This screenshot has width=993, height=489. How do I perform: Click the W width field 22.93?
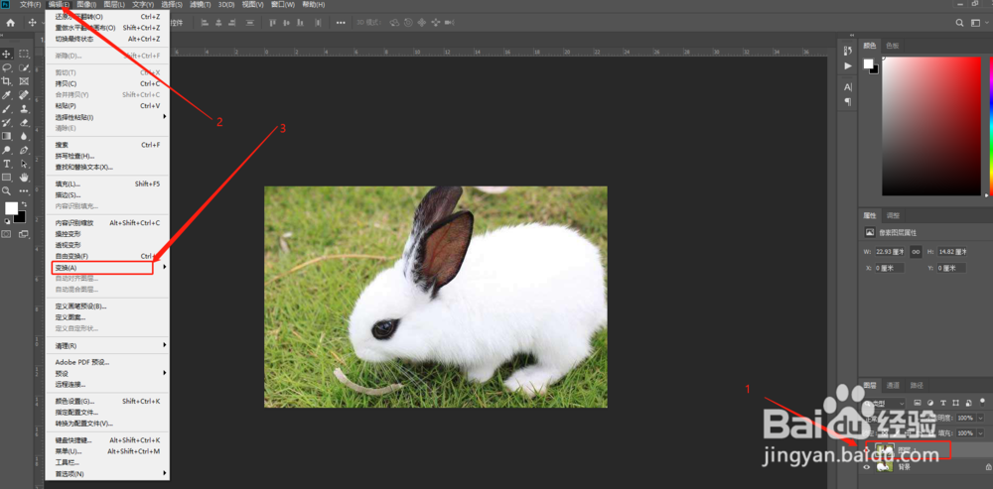889,251
